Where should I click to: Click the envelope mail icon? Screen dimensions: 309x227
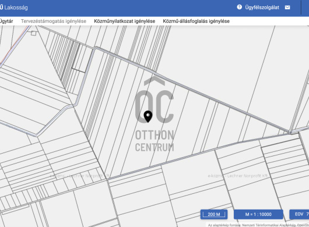(287, 8)
